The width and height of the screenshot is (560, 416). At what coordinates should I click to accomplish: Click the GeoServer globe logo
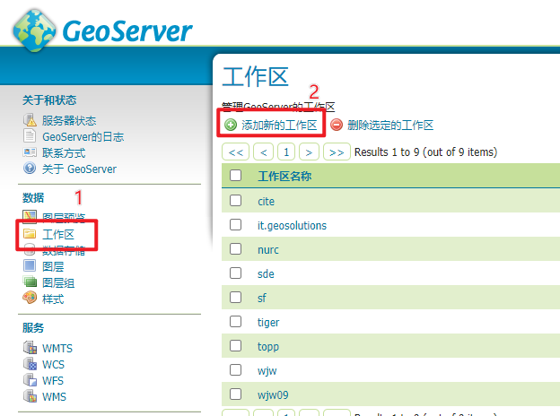point(34,30)
